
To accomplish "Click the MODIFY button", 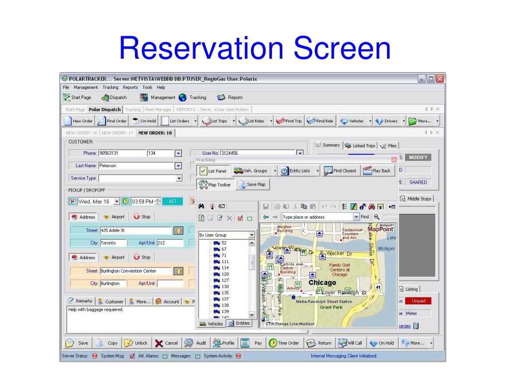I will 418,157.
